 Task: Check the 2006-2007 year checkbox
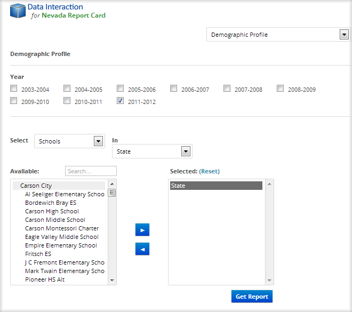[x=173, y=89]
